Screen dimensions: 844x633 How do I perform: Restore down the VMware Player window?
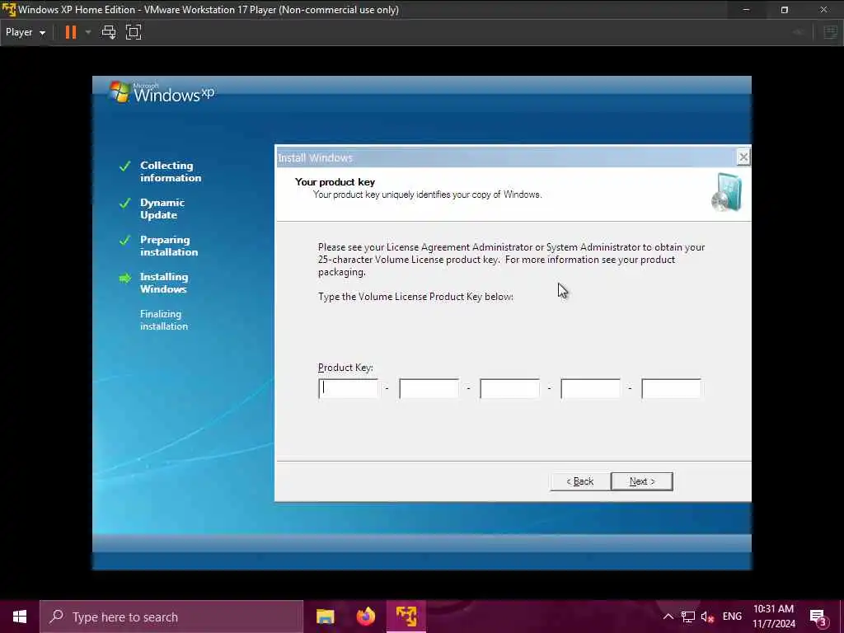(x=785, y=10)
